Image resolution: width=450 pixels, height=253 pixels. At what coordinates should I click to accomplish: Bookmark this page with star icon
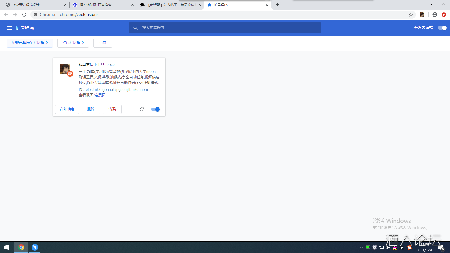[411, 15]
